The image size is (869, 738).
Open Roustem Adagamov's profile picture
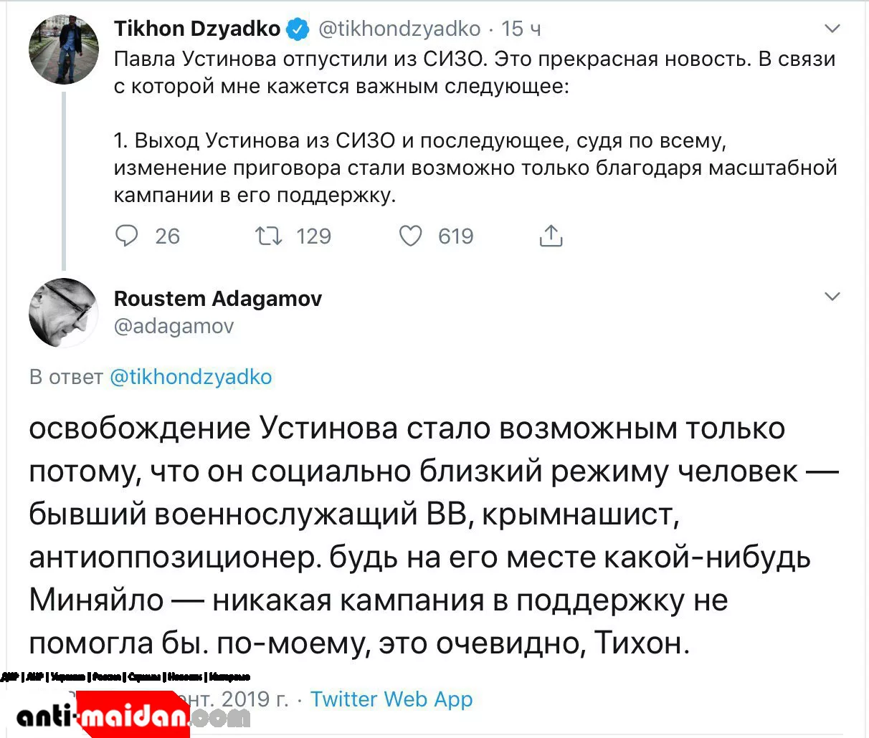(x=64, y=312)
